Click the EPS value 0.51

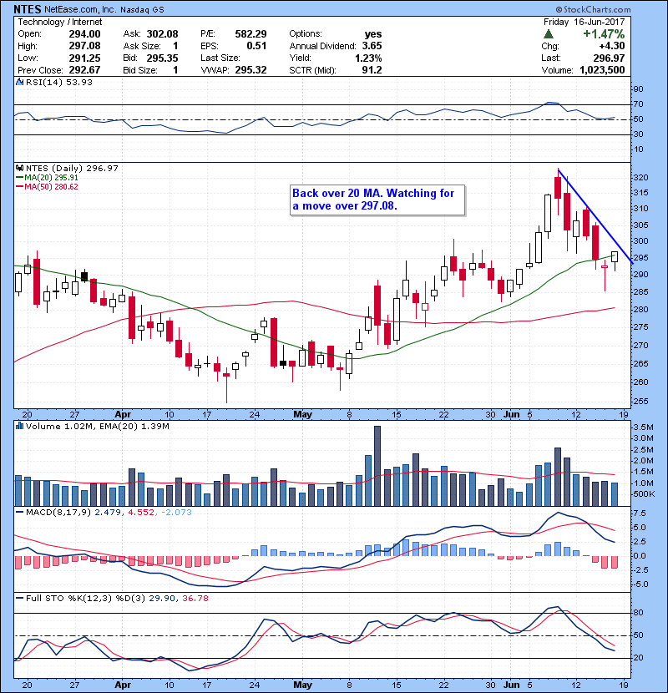coord(256,46)
